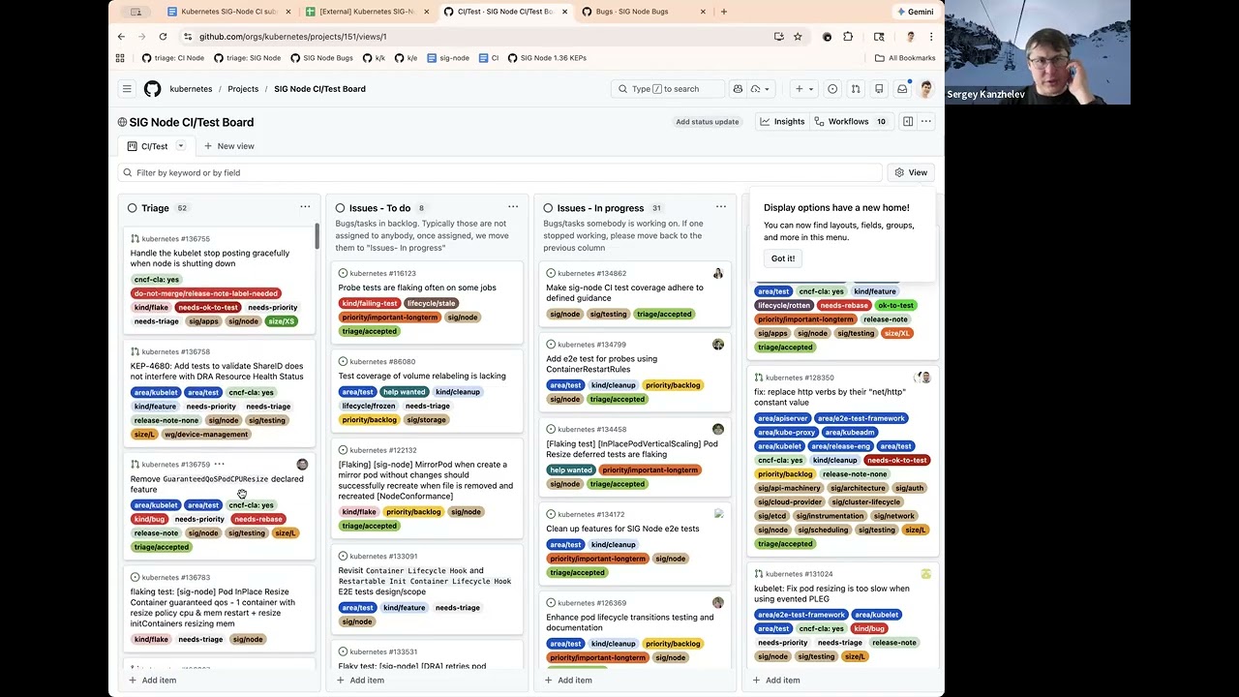Open the user profile avatar menu
The image size is (1239, 697).
click(x=926, y=89)
